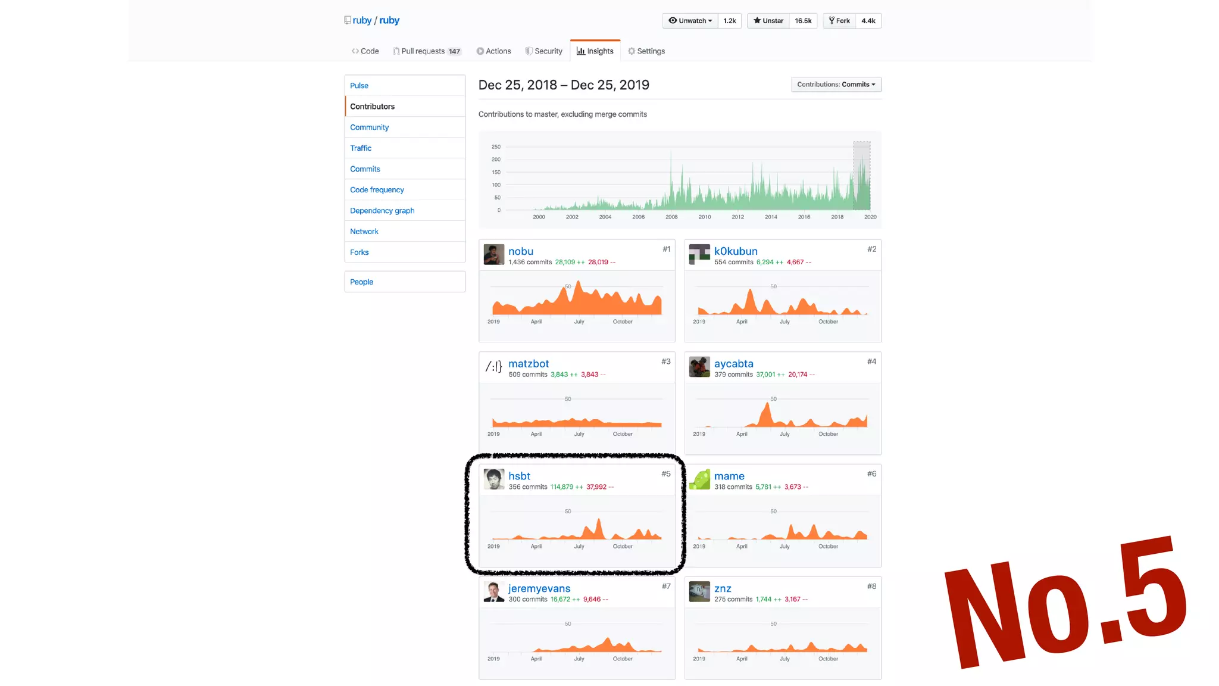1219x686 pixels.
Task: Open the Unwatch notifications dropdown
Action: [690, 21]
